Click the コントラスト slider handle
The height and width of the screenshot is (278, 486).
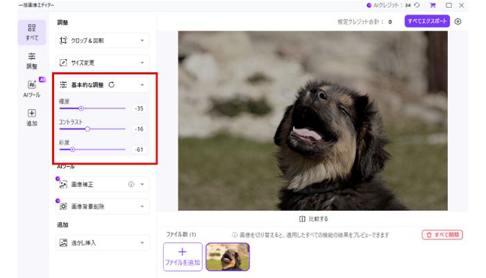(x=87, y=129)
